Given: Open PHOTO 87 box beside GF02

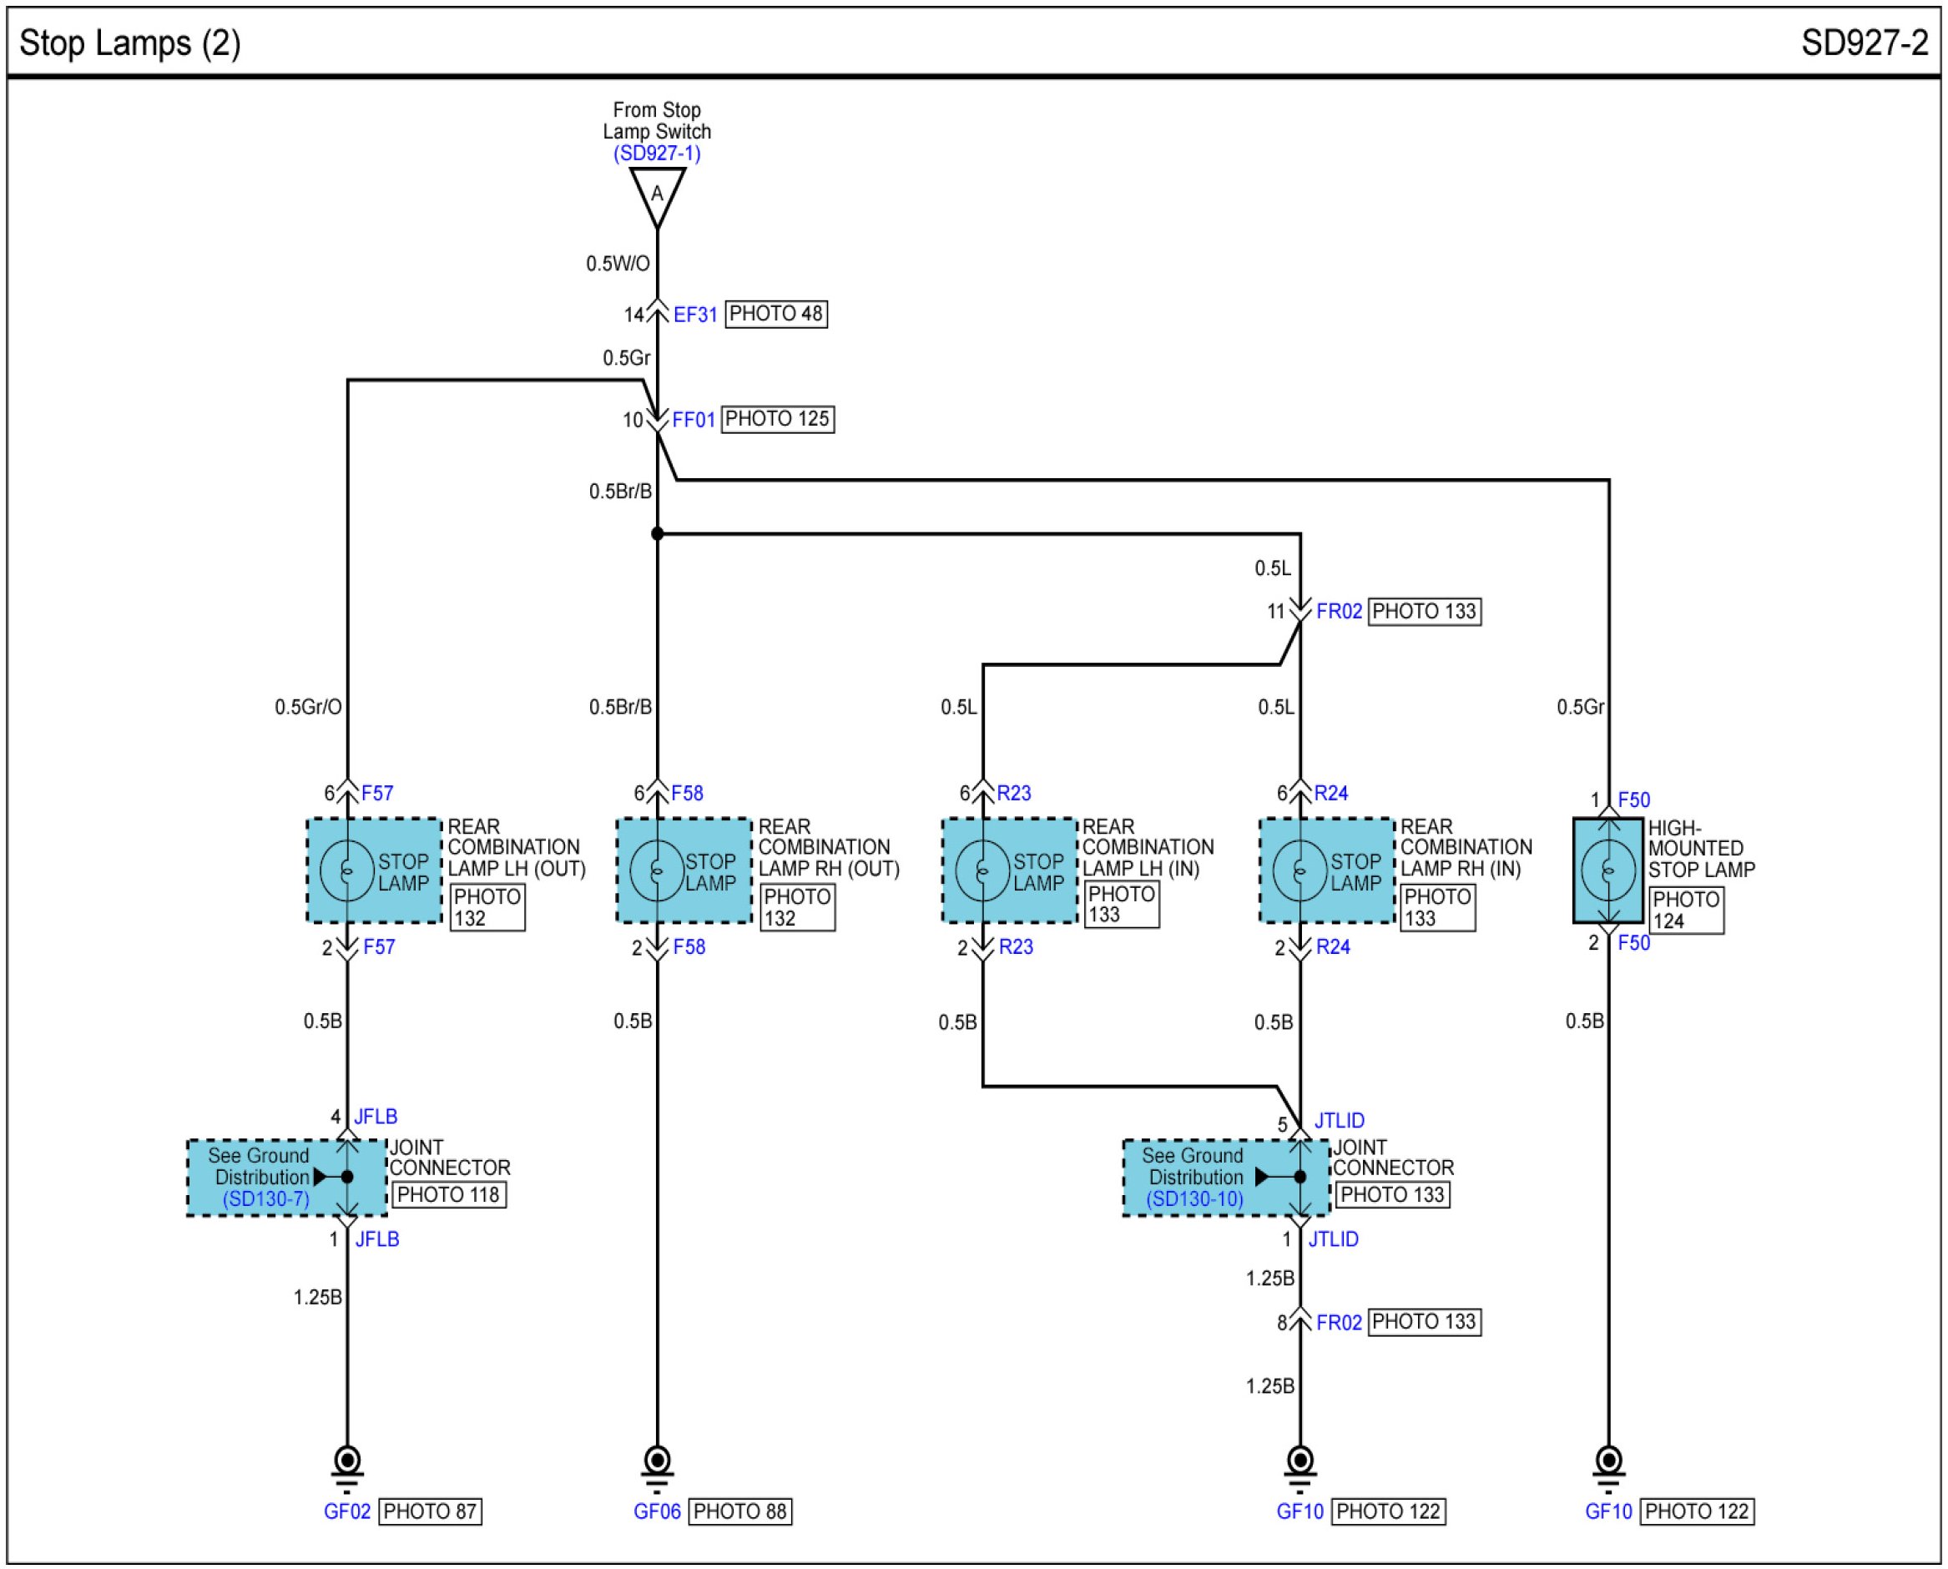Looking at the screenshot, I should 429,1511.
